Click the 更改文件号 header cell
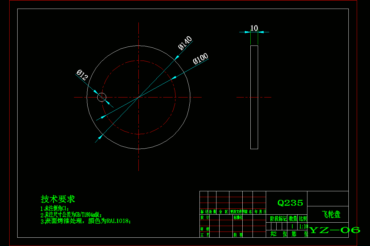This screenshot has height=246, width=370. coord(237,212)
